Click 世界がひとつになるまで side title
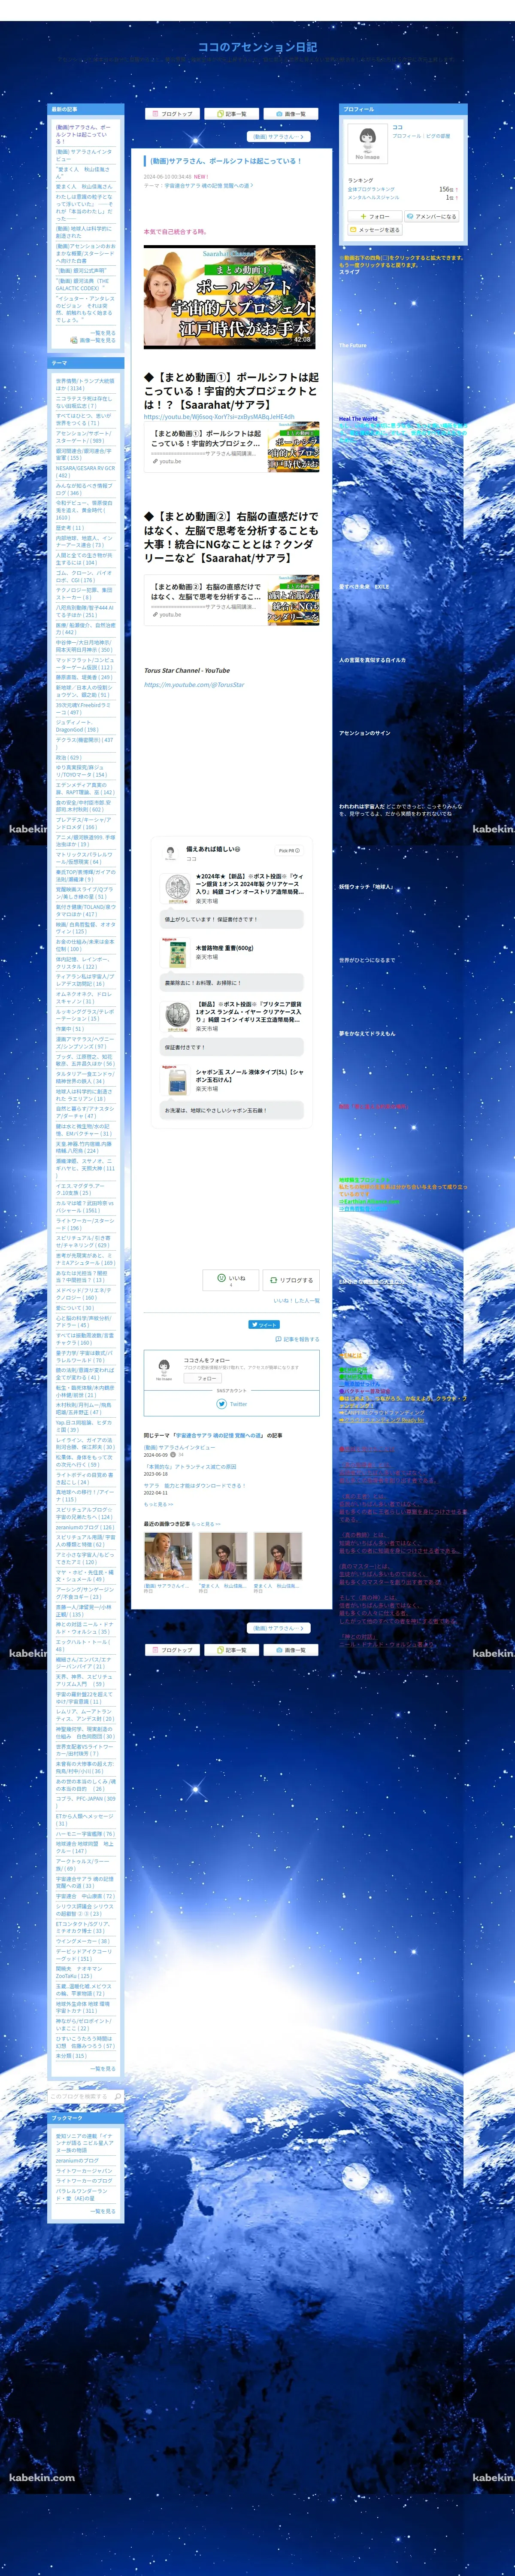This screenshot has width=515, height=2576. 367,959
